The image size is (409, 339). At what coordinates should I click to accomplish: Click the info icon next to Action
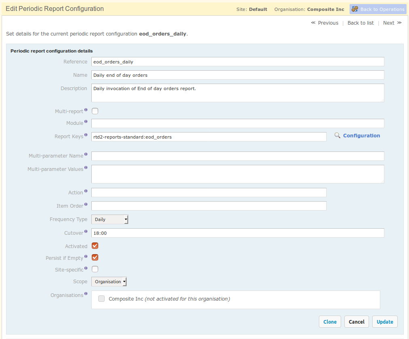click(85, 190)
